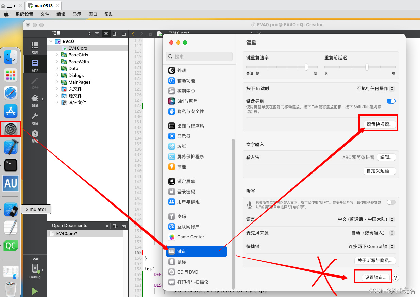Open the dictation language dropdown
Viewport: 420px width, 297px height.
(x=366, y=219)
